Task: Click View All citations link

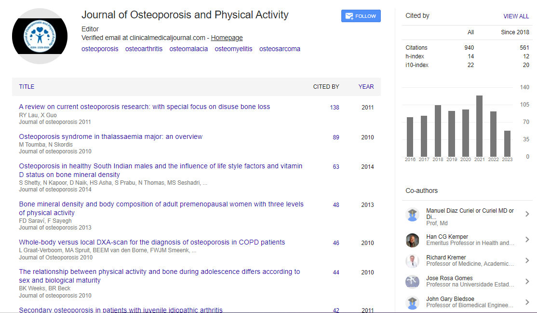Action: [516, 16]
